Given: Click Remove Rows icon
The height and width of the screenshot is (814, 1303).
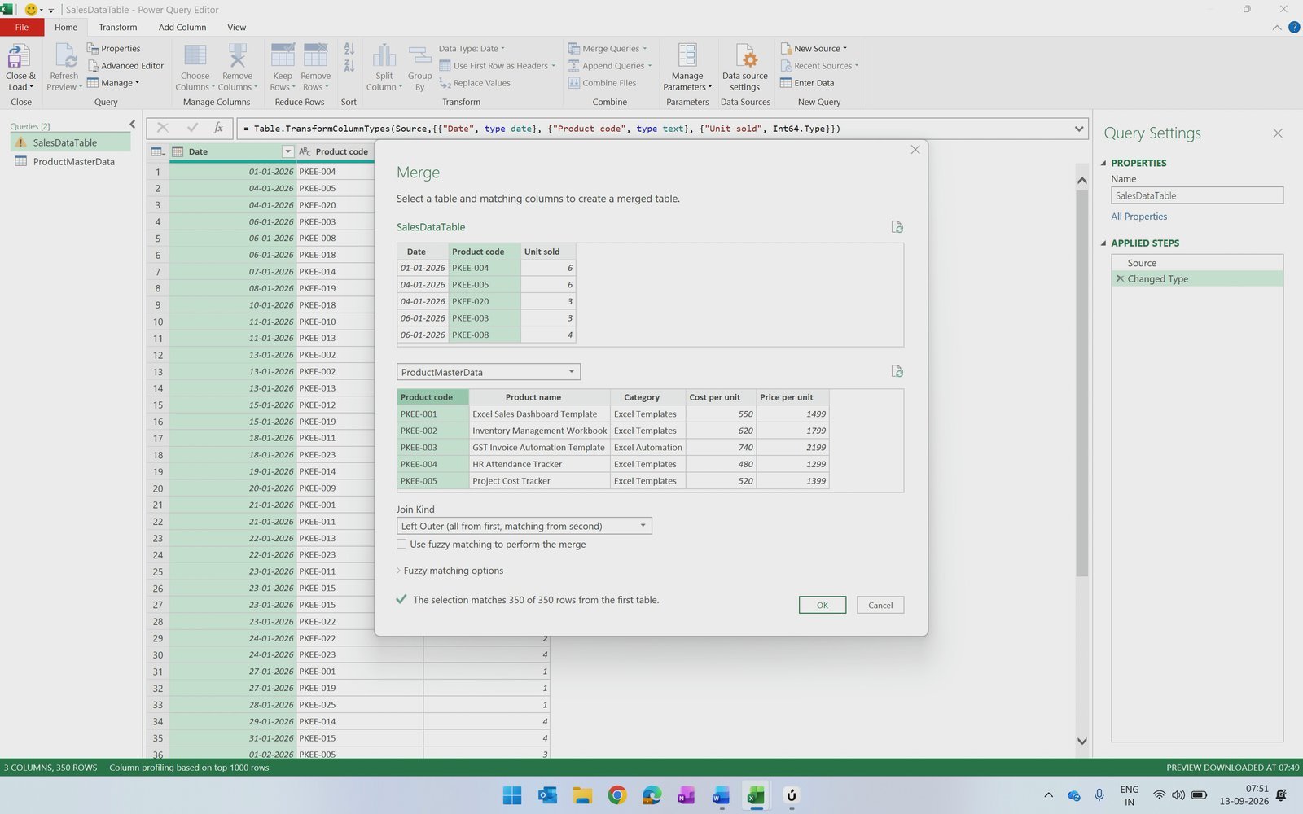Looking at the screenshot, I should click(x=315, y=55).
